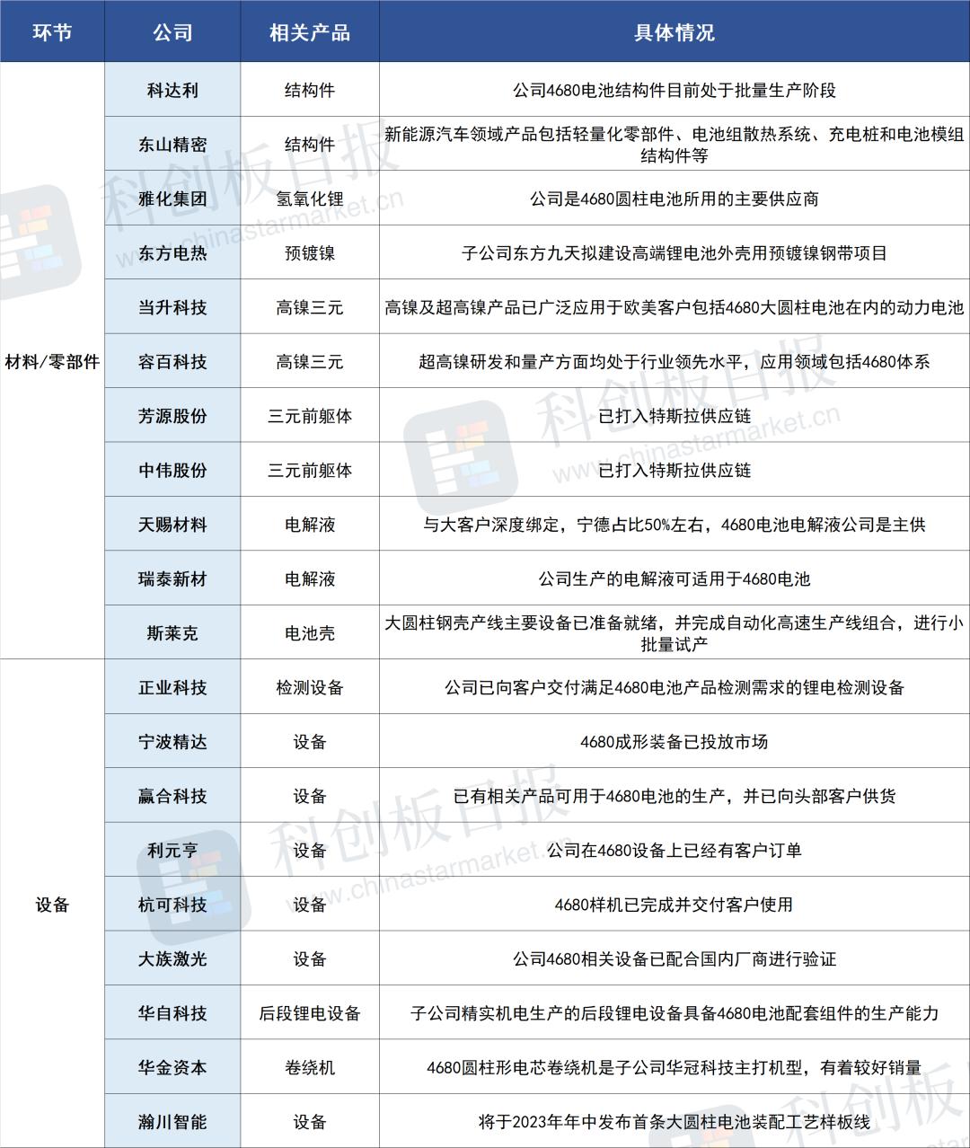This screenshot has height=1148, width=970.
Task: Click company name 东山精密
Action: [x=172, y=145]
